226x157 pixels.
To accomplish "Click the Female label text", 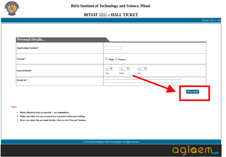I will [122, 60].
